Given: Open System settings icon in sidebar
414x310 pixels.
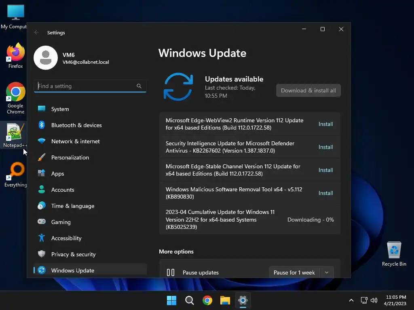Looking at the screenshot, I should pos(42,109).
